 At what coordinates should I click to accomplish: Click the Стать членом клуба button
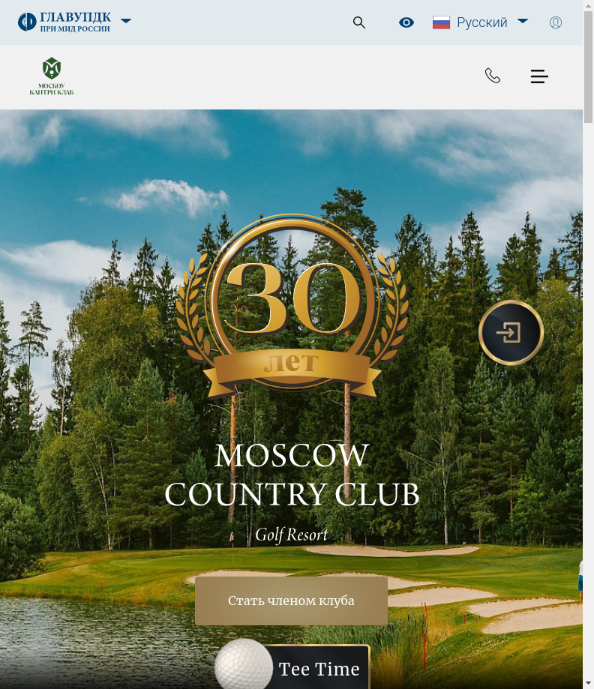click(291, 601)
